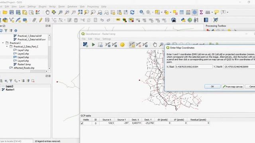Click the Zoom Out magnifier in the main toolbar
The width and height of the screenshot is (255, 143).
[x=67, y=12]
